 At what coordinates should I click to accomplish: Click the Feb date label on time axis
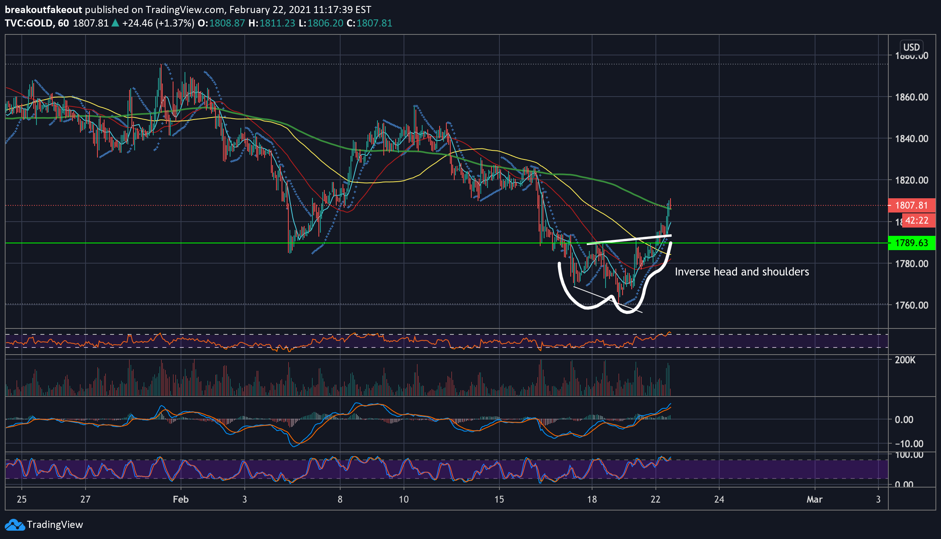[181, 499]
